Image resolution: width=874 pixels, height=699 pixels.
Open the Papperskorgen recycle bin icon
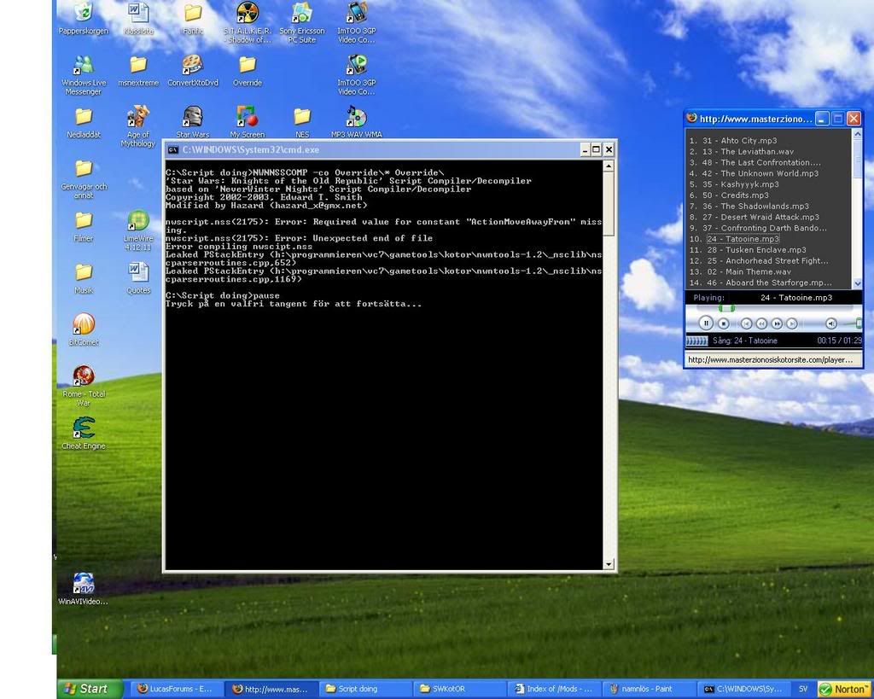pos(83,18)
